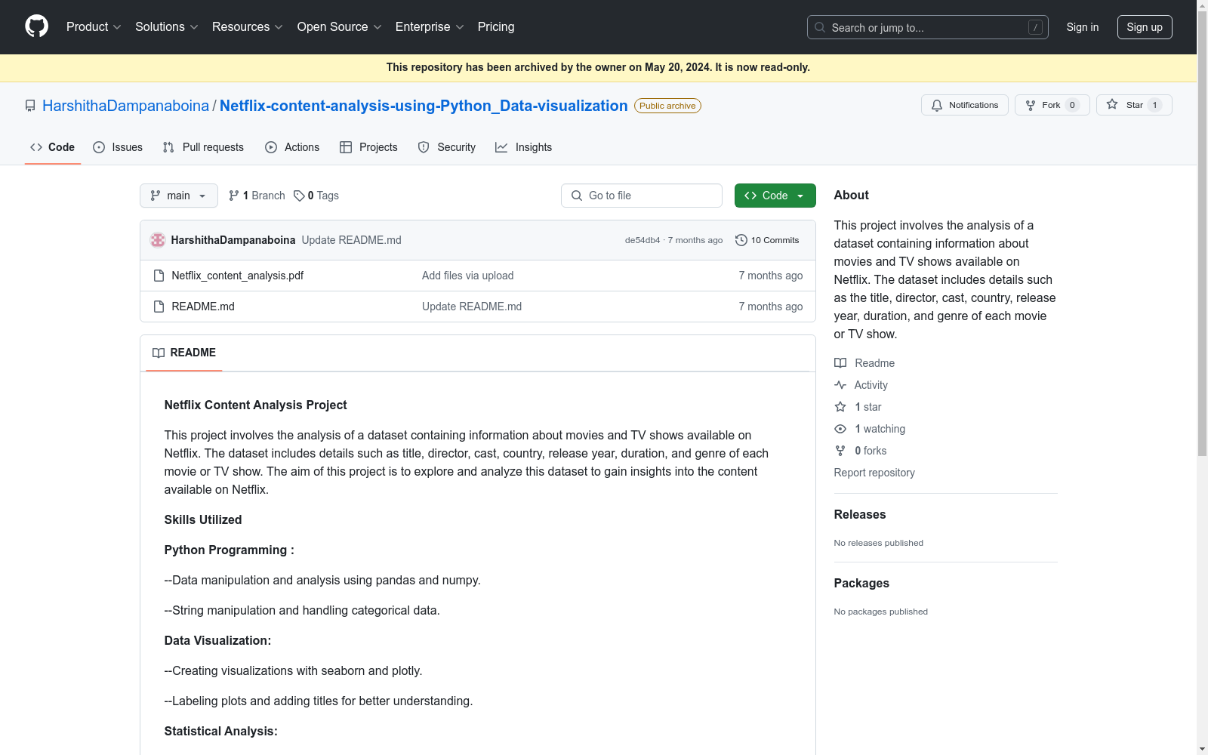Image resolution: width=1208 pixels, height=755 pixels.
Task: Switch to the Code tab
Action: tap(53, 147)
